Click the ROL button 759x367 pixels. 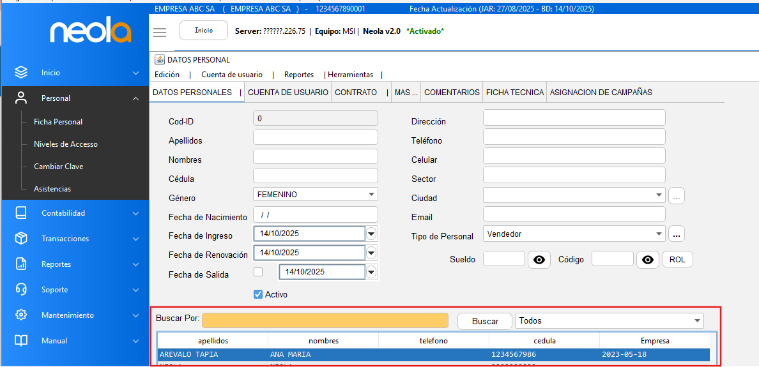(677, 260)
